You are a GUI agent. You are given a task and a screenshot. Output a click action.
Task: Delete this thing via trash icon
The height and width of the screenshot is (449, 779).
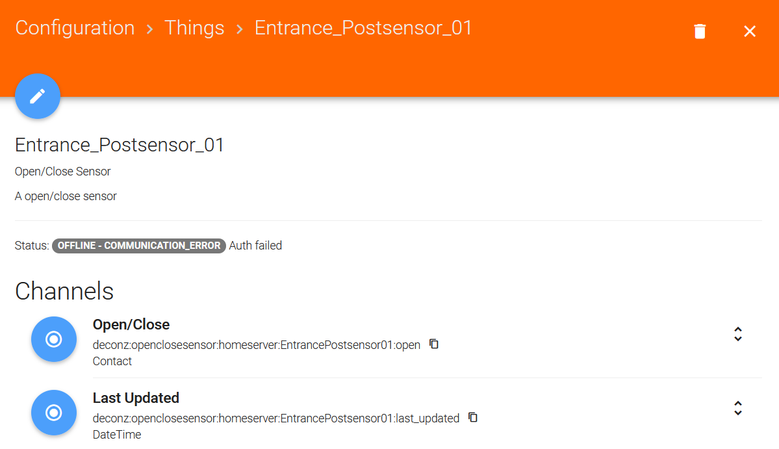coord(700,31)
